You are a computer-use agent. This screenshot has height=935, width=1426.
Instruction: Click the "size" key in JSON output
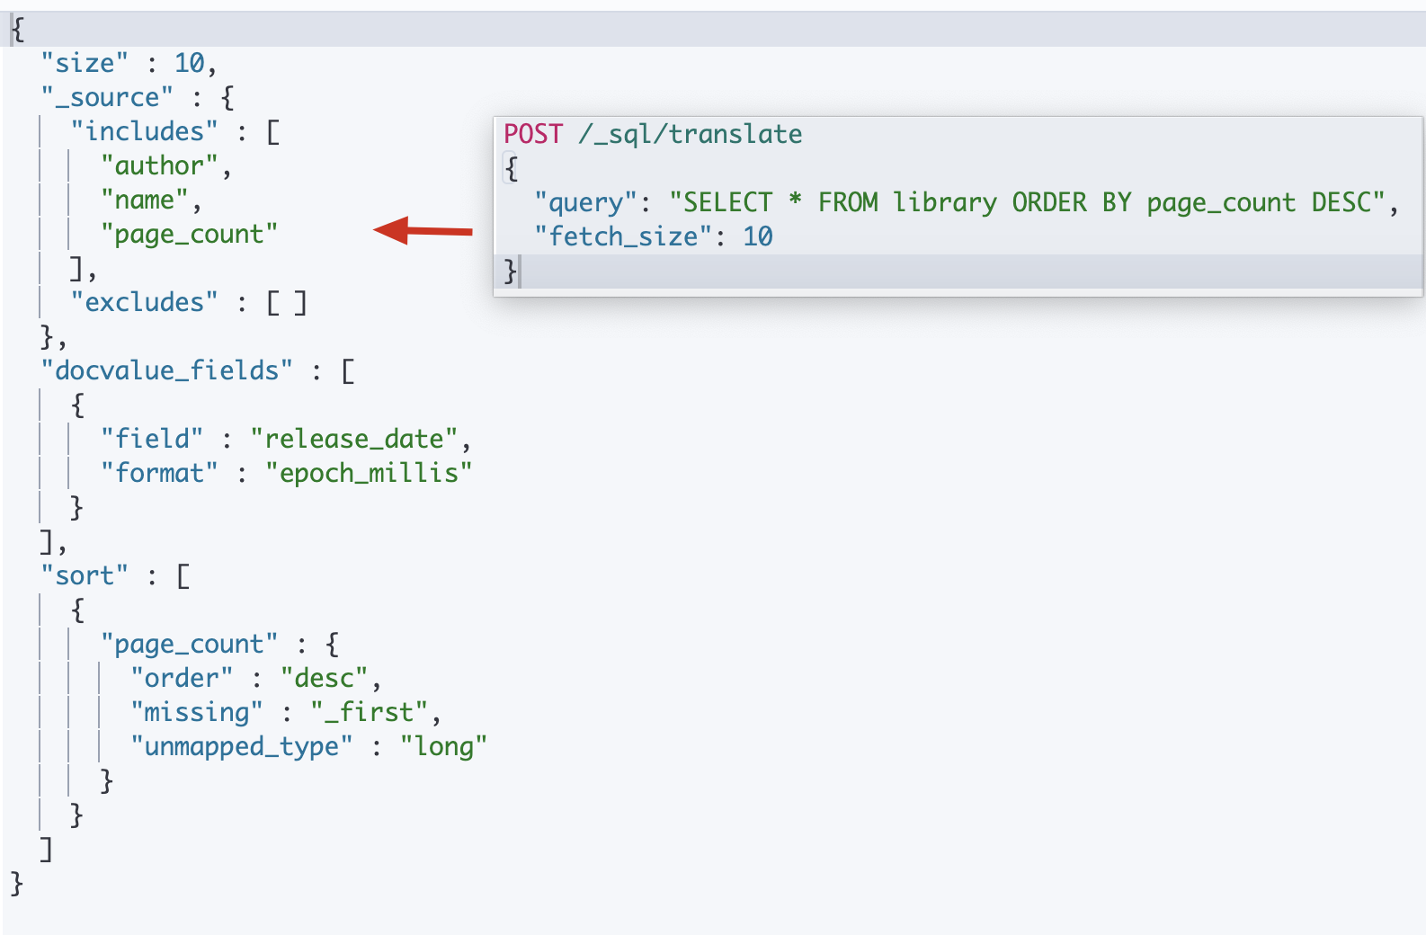coord(85,63)
